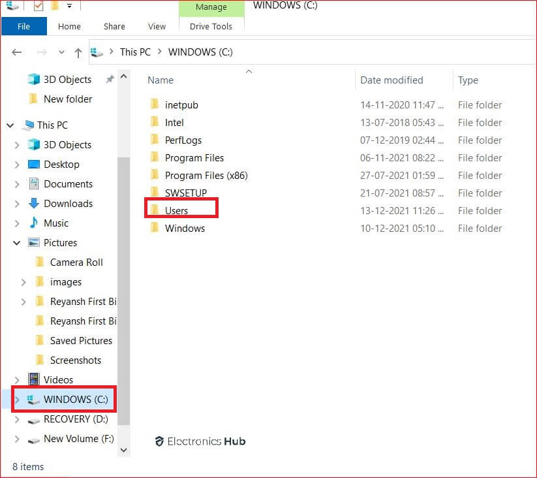Expand the Downloads tree node

point(16,204)
